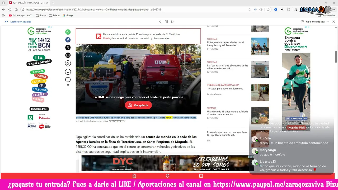Click highlighted word Porcina in caption

click(169, 118)
